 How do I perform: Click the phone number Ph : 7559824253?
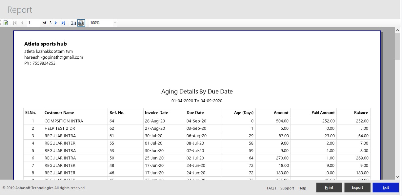tap(40, 63)
